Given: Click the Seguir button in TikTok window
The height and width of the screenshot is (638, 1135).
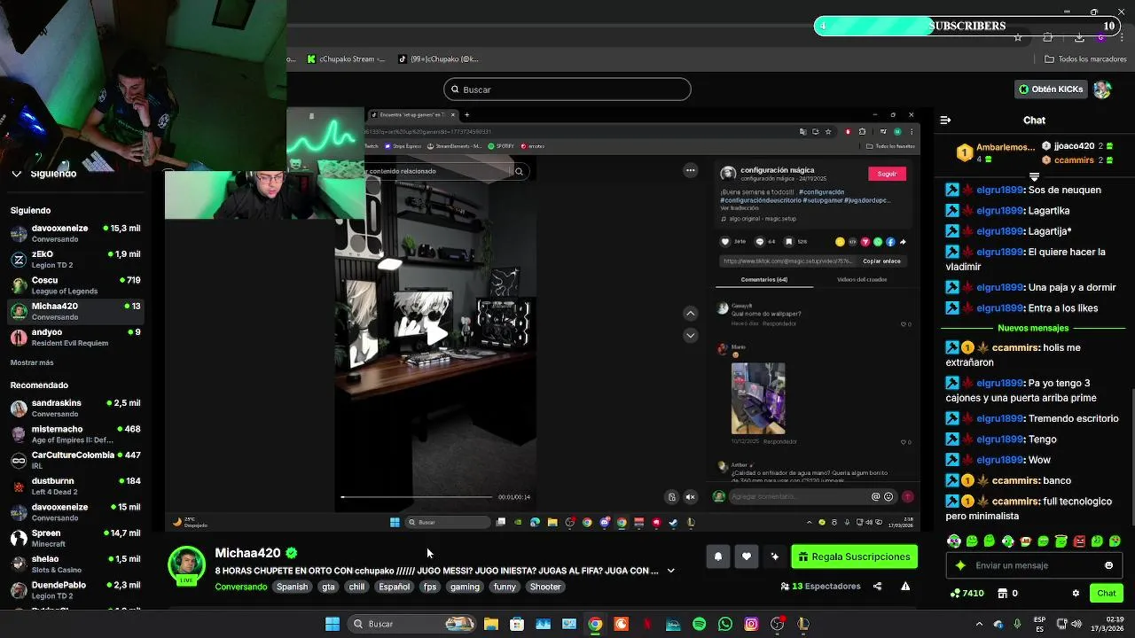Looking at the screenshot, I should tap(887, 174).
